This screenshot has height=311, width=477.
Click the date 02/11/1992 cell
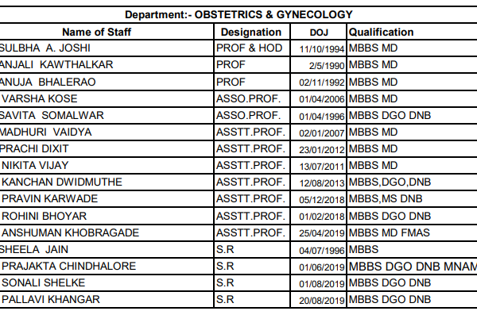pos(321,83)
